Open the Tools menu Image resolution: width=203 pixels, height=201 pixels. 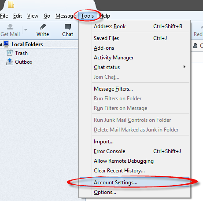(88, 16)
